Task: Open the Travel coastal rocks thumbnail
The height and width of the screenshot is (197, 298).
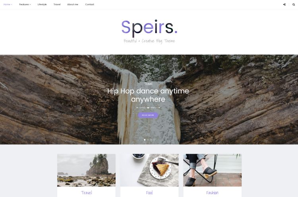Action: pos(86,170)
